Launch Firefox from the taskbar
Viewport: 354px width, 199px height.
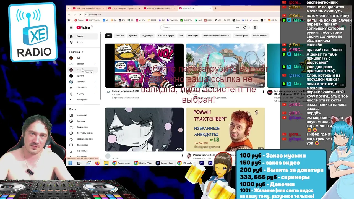[97, 163]
